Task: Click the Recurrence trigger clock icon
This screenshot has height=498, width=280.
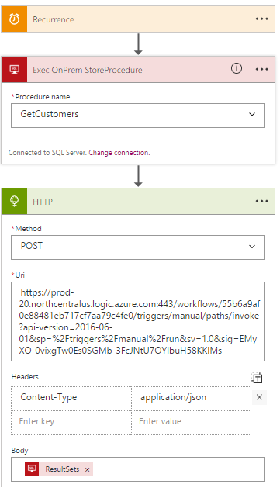Action: click(x=14, y=19)
